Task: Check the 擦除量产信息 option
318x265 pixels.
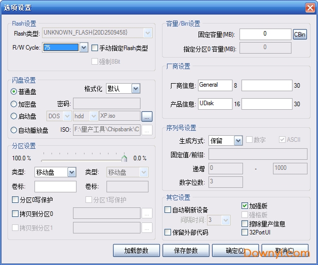Action: coord(244,224)
